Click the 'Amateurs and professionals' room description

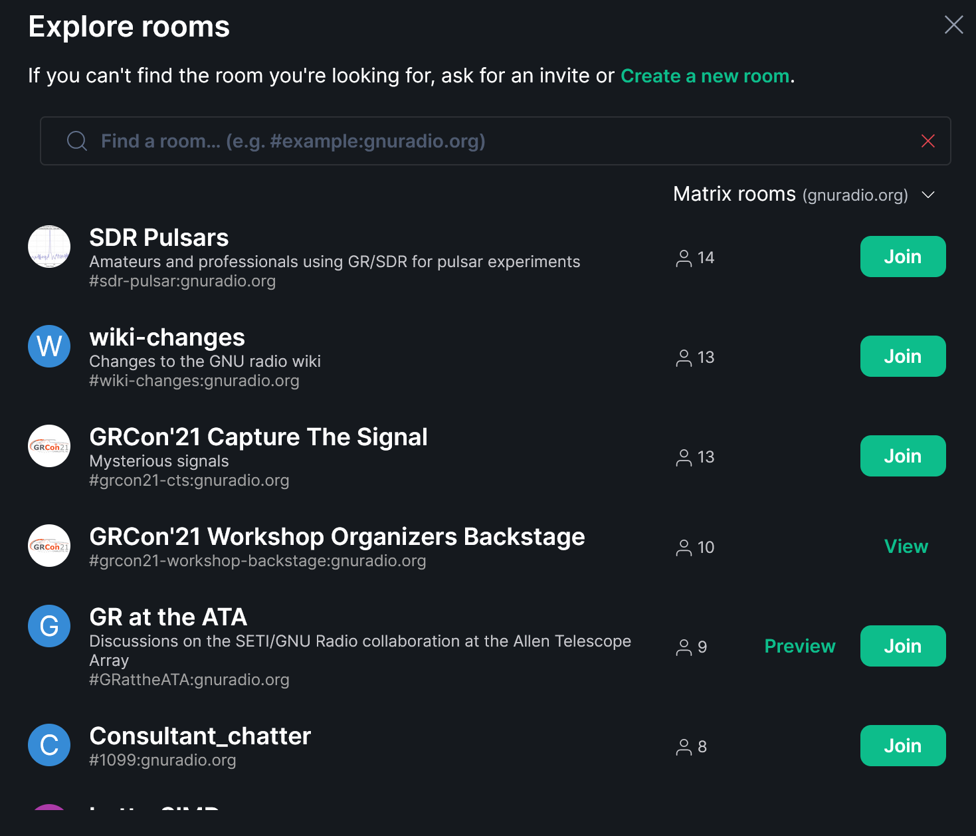(335, 262)
